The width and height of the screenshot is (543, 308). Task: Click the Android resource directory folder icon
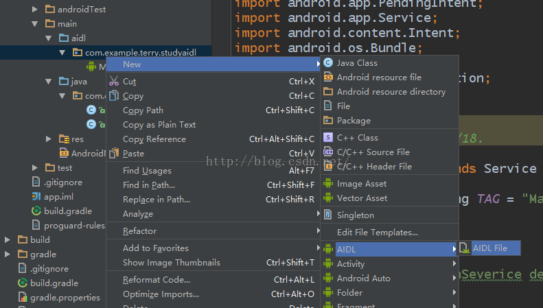(x=328, y=91)
